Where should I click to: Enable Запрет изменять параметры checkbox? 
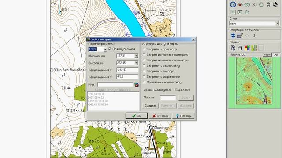pos(144,60)
